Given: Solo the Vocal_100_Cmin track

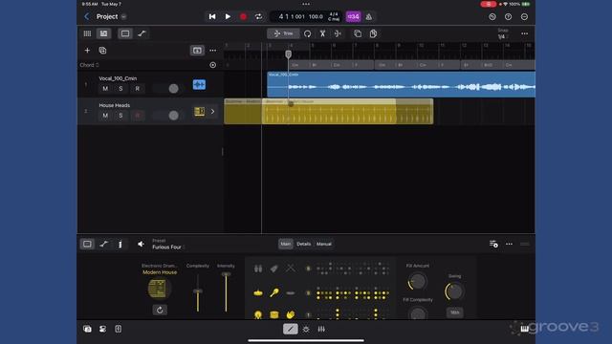Looking at the screenshot, I should [121, 89].
